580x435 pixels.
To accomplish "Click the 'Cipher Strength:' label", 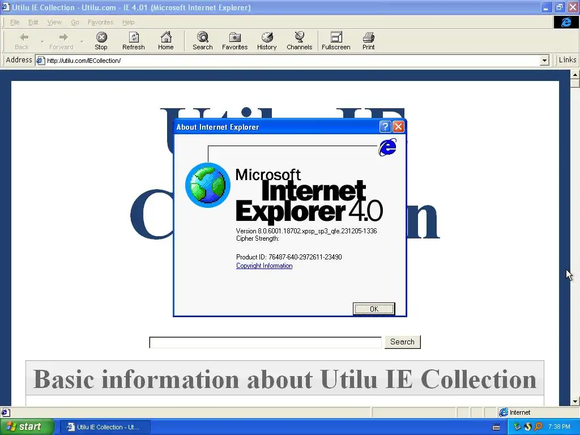I will (258, 238).
